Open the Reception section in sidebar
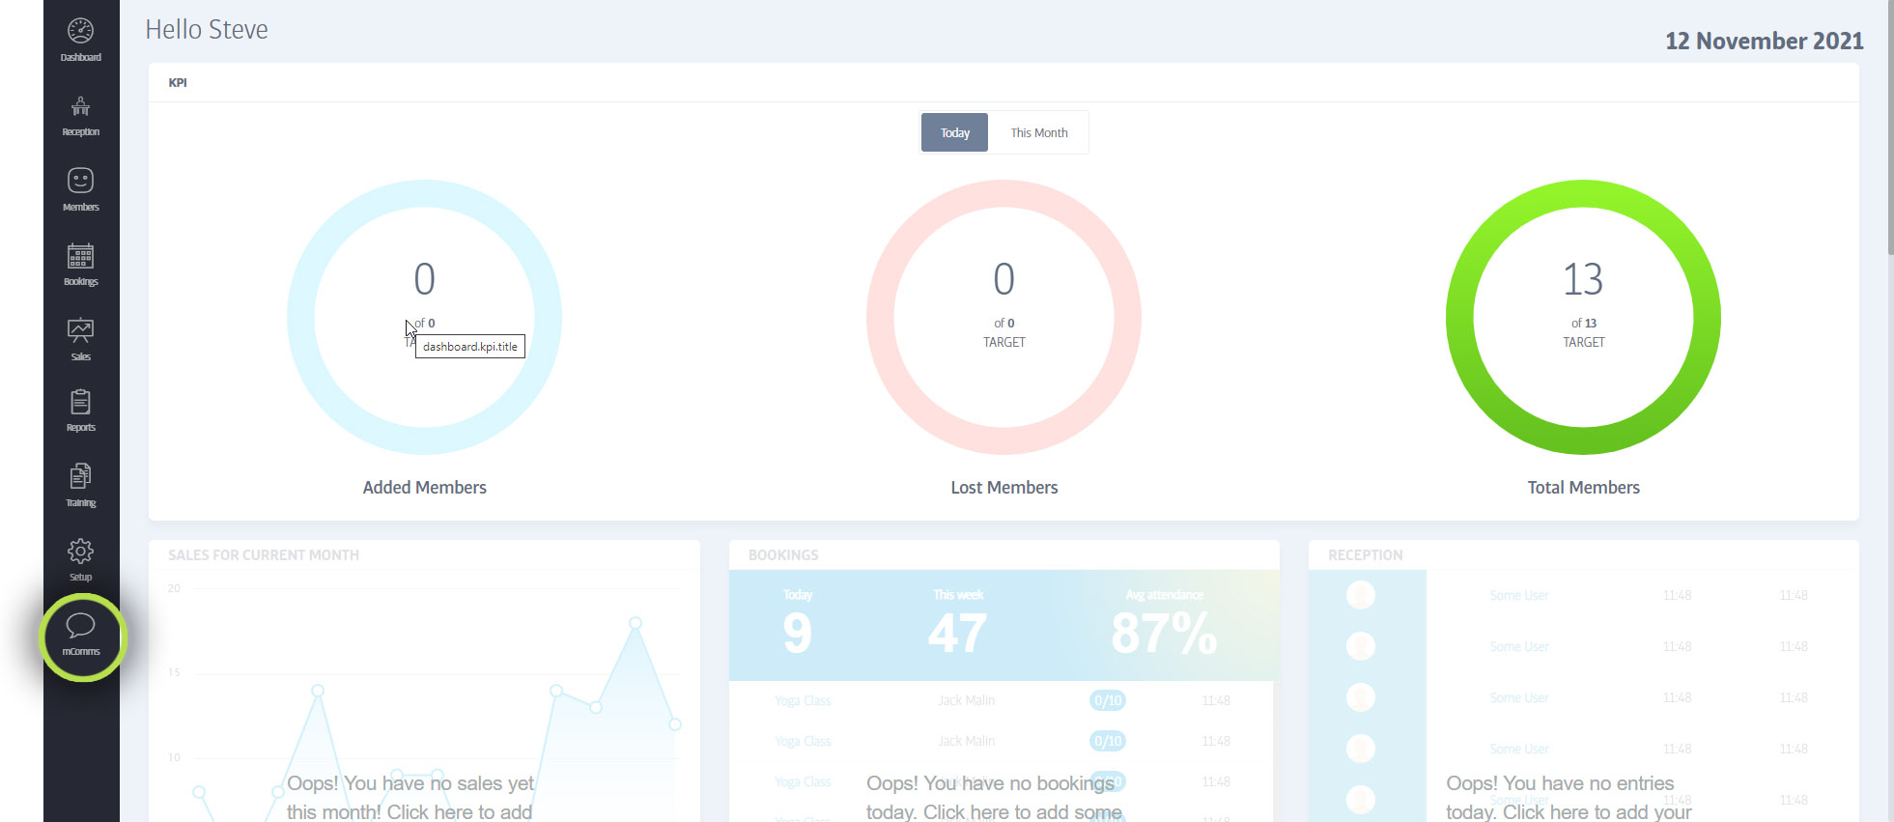The height and width of the screenshot is (822, 1894). 81,115
